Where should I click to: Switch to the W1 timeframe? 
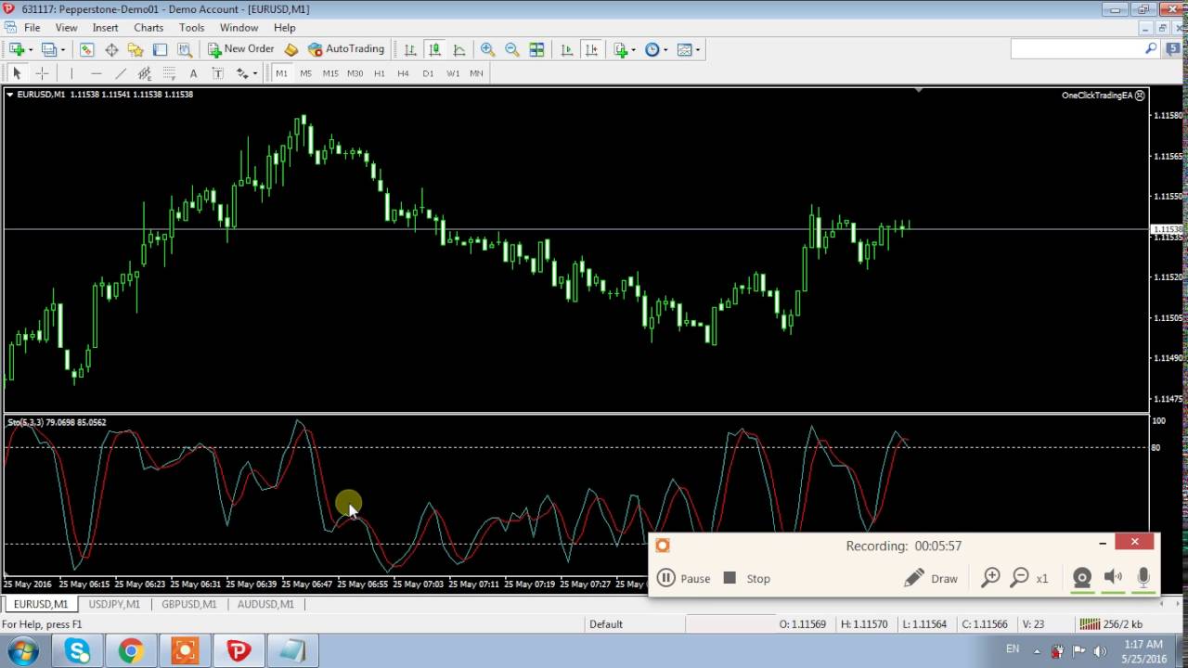click(452, 73)
